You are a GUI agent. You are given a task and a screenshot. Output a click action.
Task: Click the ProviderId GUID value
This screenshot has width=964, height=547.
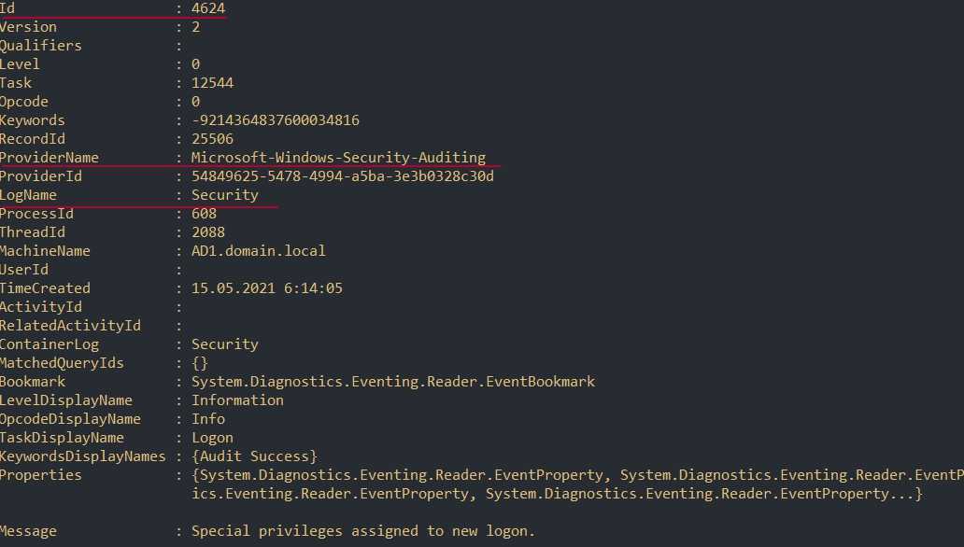tap(342, 176)
